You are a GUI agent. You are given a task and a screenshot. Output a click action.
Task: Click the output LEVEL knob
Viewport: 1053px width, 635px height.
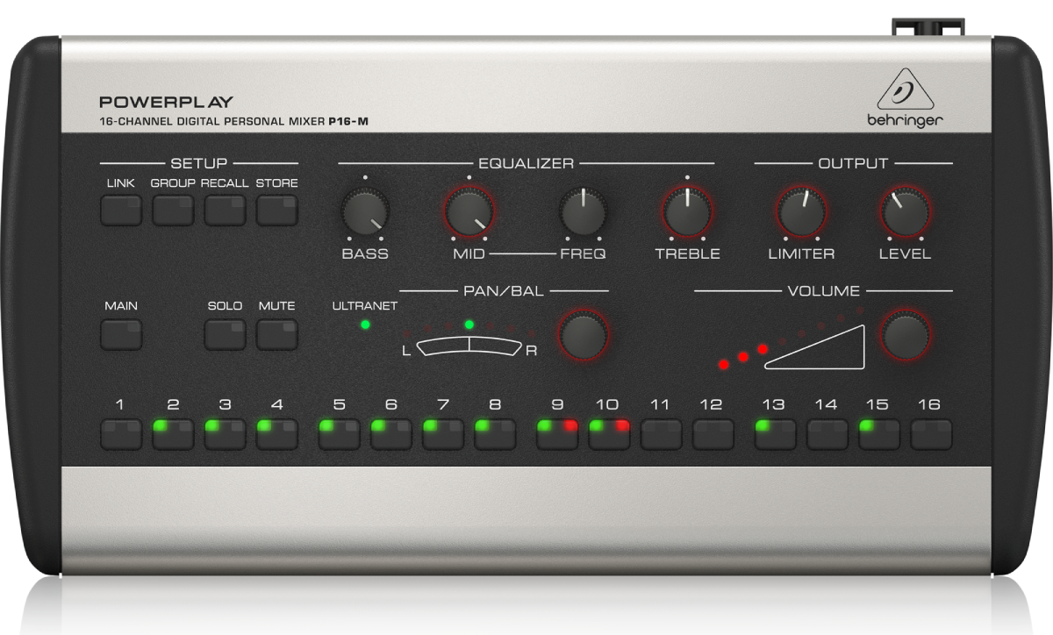click(906, 211)
